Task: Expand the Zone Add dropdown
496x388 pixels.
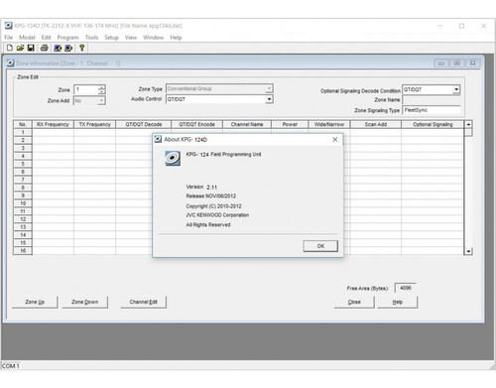Action: (101, 100)
